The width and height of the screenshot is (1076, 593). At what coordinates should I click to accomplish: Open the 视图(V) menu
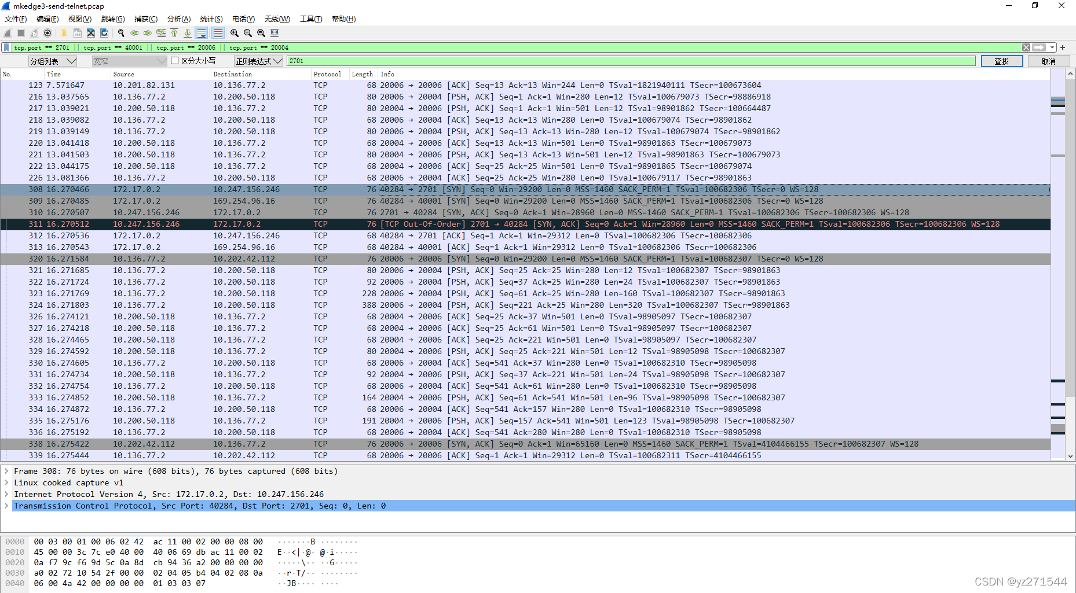[x=80, y=19]
